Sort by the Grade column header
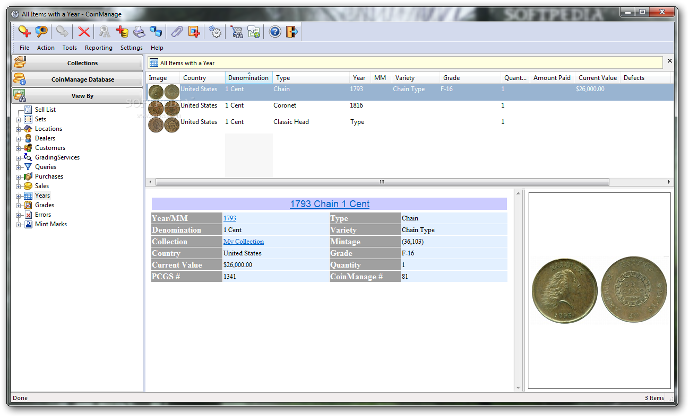The width and height of the screenshot is (689, 417). [x=471, y=78]
